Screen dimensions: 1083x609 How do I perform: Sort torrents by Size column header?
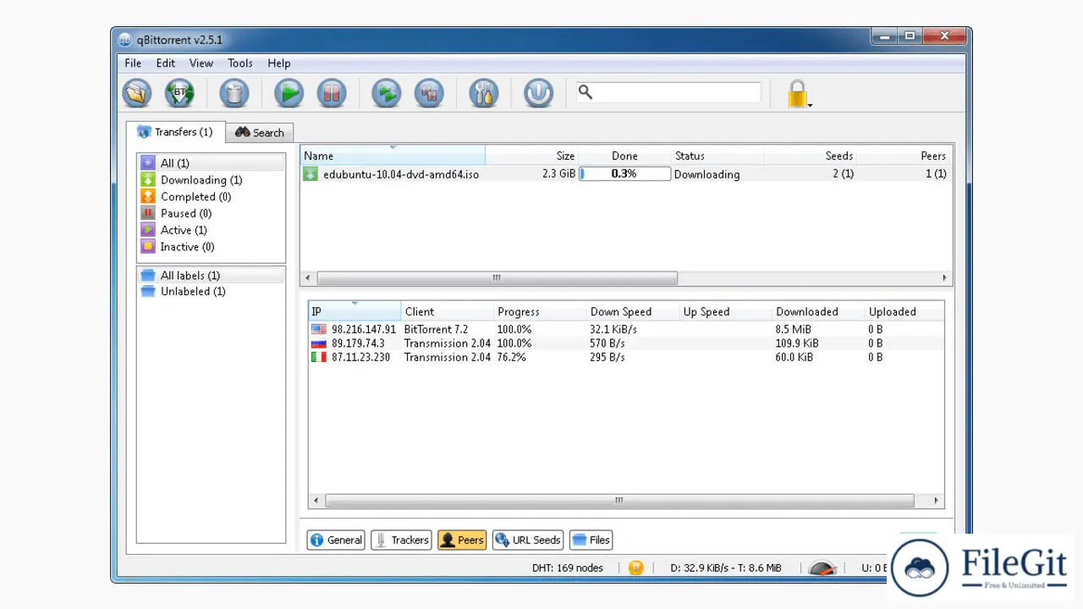531,156
